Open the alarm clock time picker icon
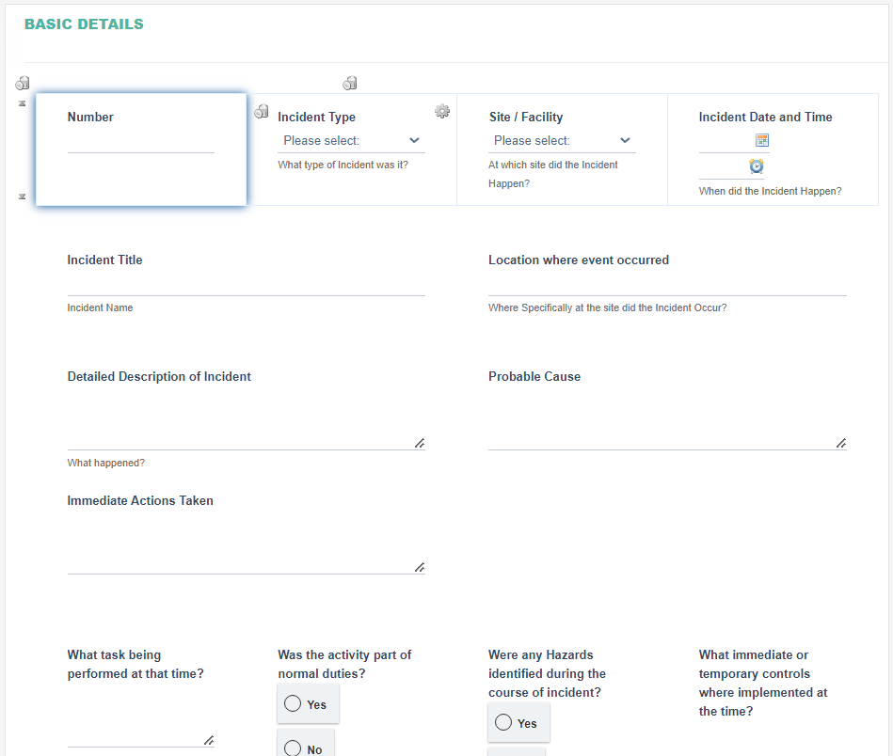The image size is (893, 756). tap(757, 166)
